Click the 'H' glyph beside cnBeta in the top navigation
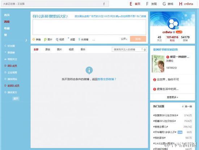The image size is (199, 150). (x=181, y=4)
